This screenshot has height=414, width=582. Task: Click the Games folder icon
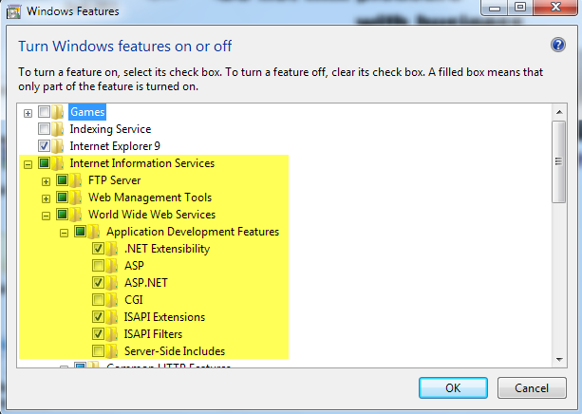[58, 112]
